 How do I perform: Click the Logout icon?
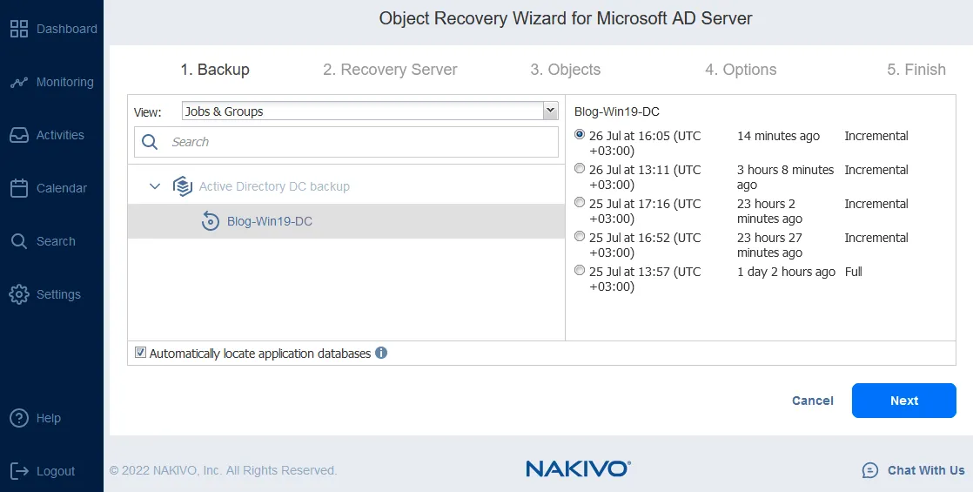(19, 471)
